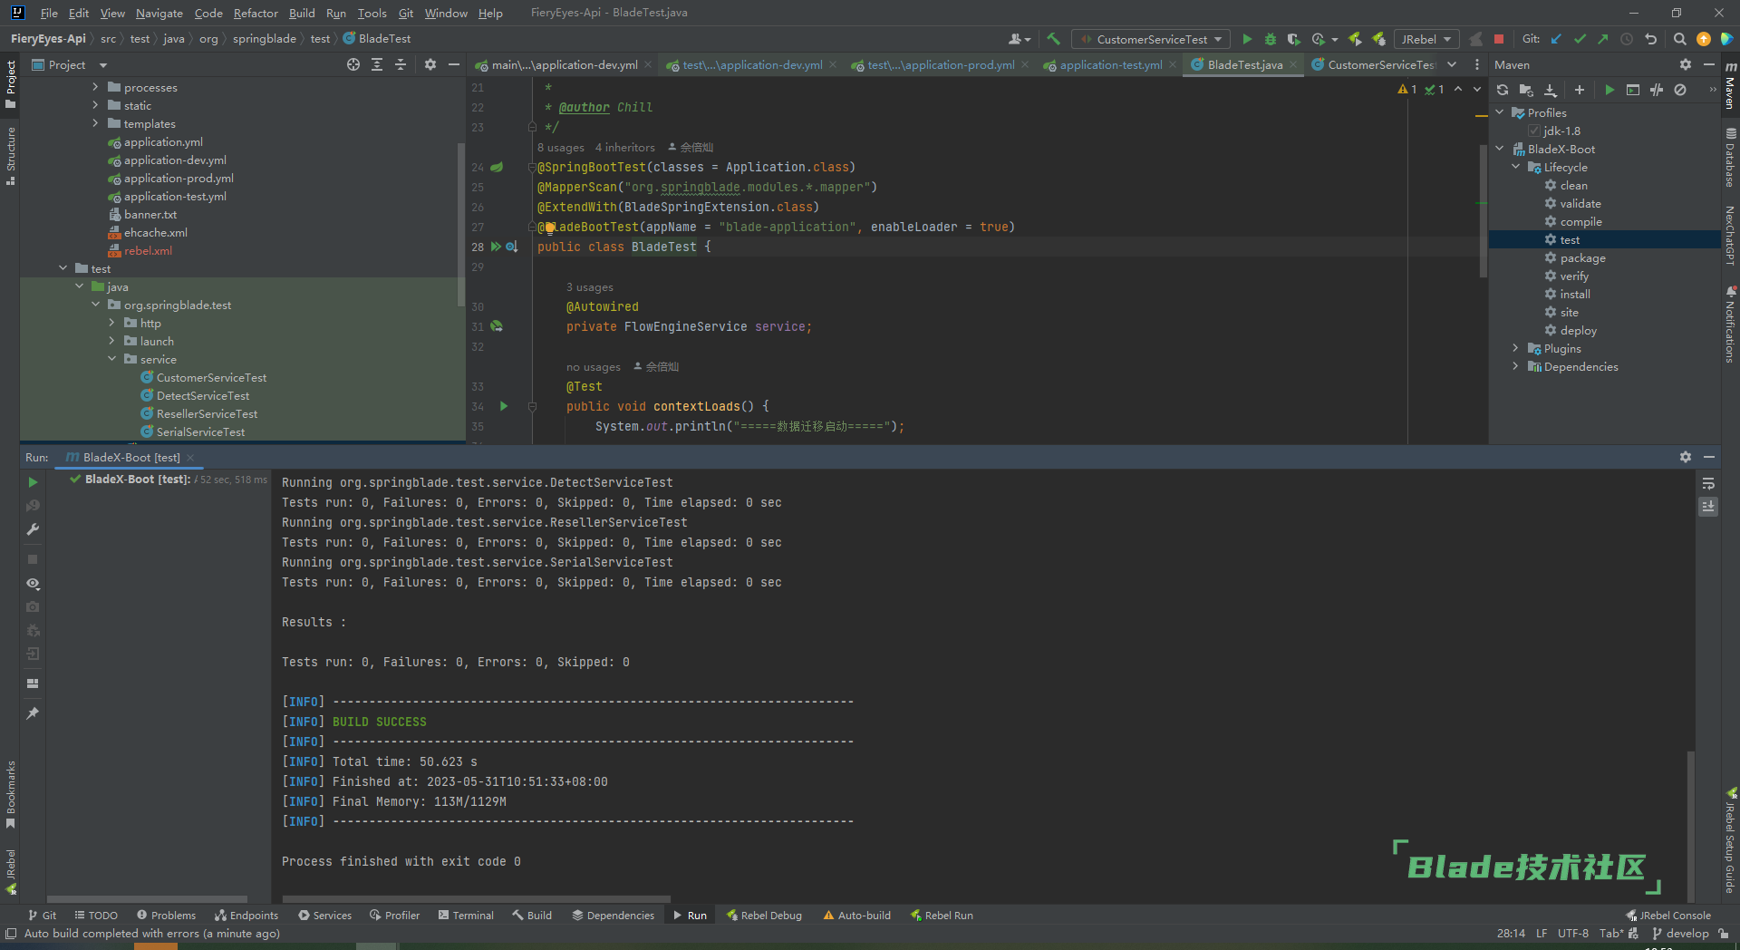The width and height of the screenshot is (1740, 950).
Task: Click the eye view options icon in Run panel
Action: coord(33,583)
